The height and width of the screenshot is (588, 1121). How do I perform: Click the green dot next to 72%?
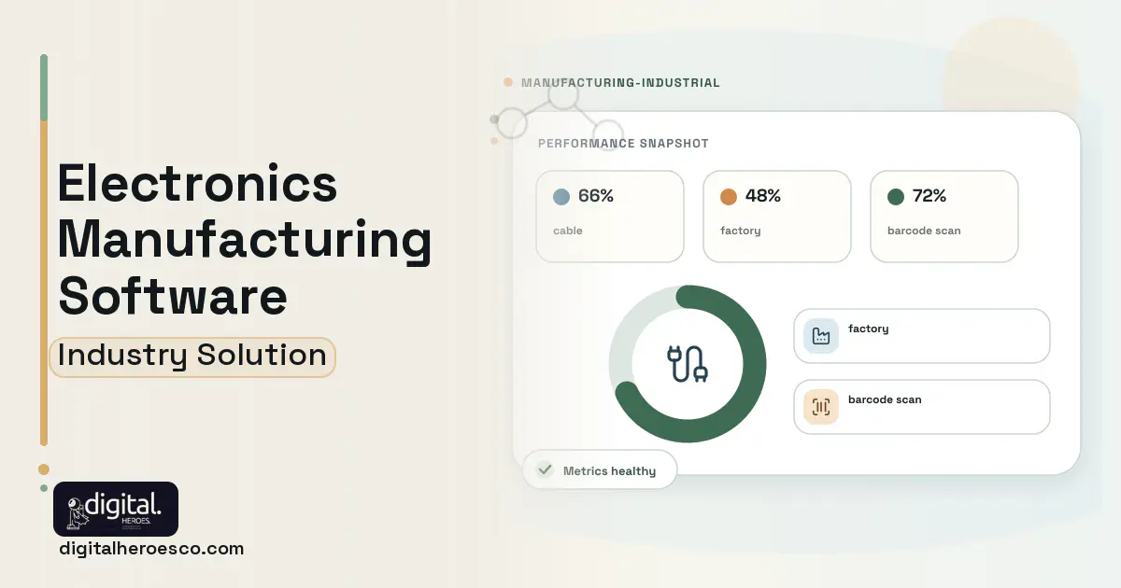click(896, 197)
